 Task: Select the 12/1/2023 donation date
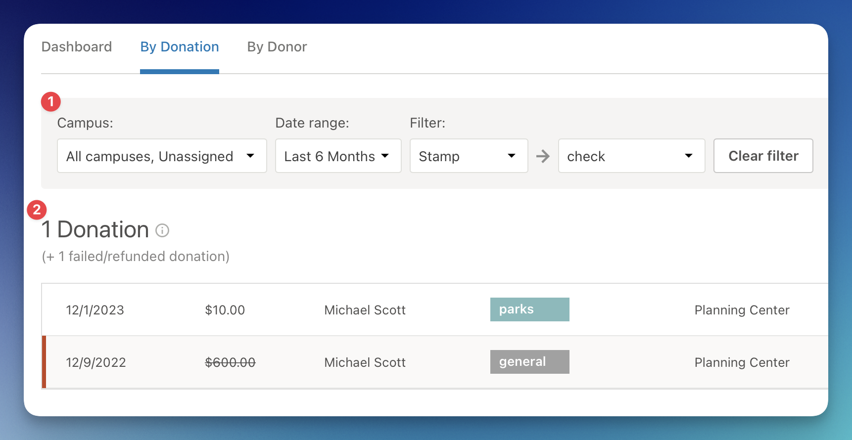pos(95,310)
